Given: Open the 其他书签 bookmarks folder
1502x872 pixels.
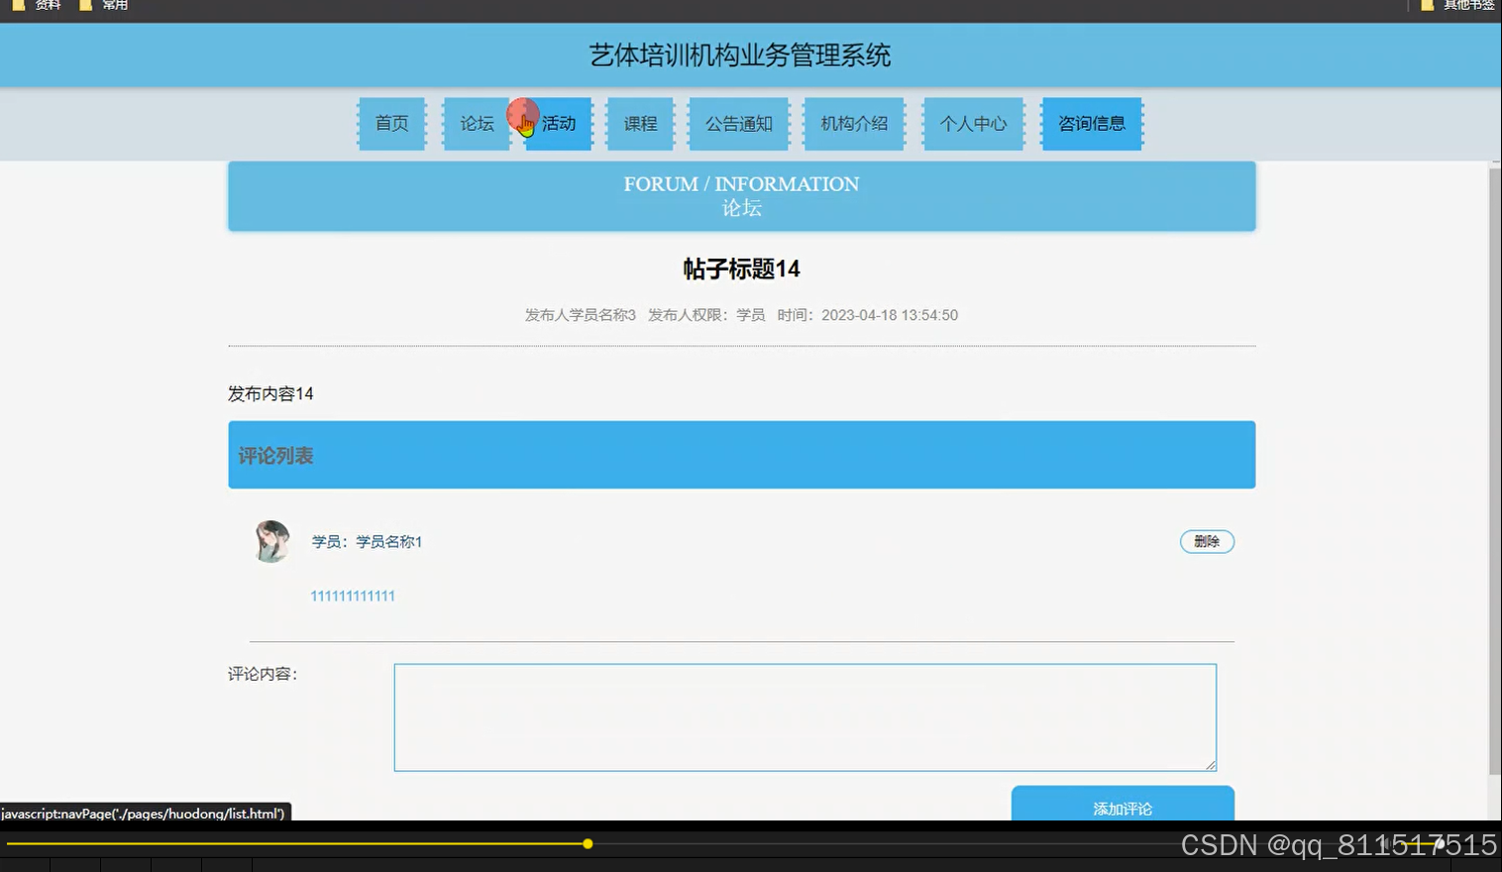Looking at the screenshot, I should 1464,5.
